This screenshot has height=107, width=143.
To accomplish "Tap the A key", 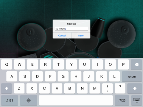I will click(x=12, y=76).
